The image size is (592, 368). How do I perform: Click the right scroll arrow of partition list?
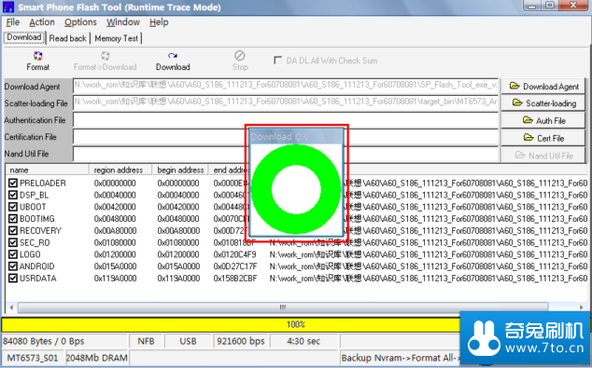pyautogui.click(x=582, y=307)
